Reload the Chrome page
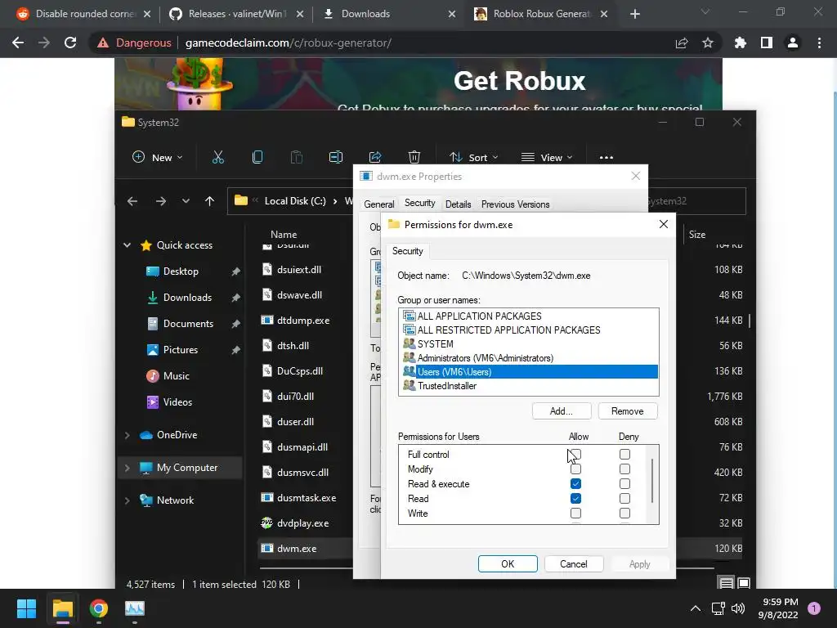 click(x=70, y=43)
